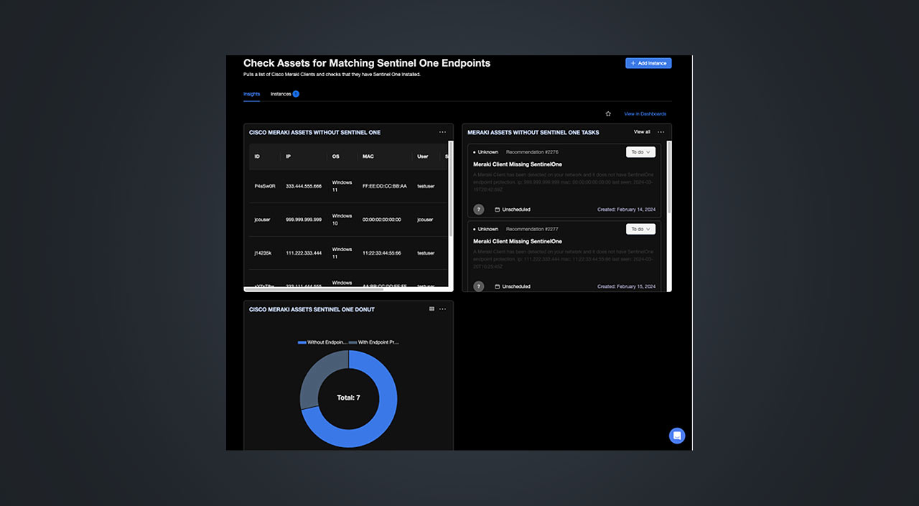This screenshot has width=919, height=506.
Task: Sort by ID column header
Action: click(x=257, y=156)
